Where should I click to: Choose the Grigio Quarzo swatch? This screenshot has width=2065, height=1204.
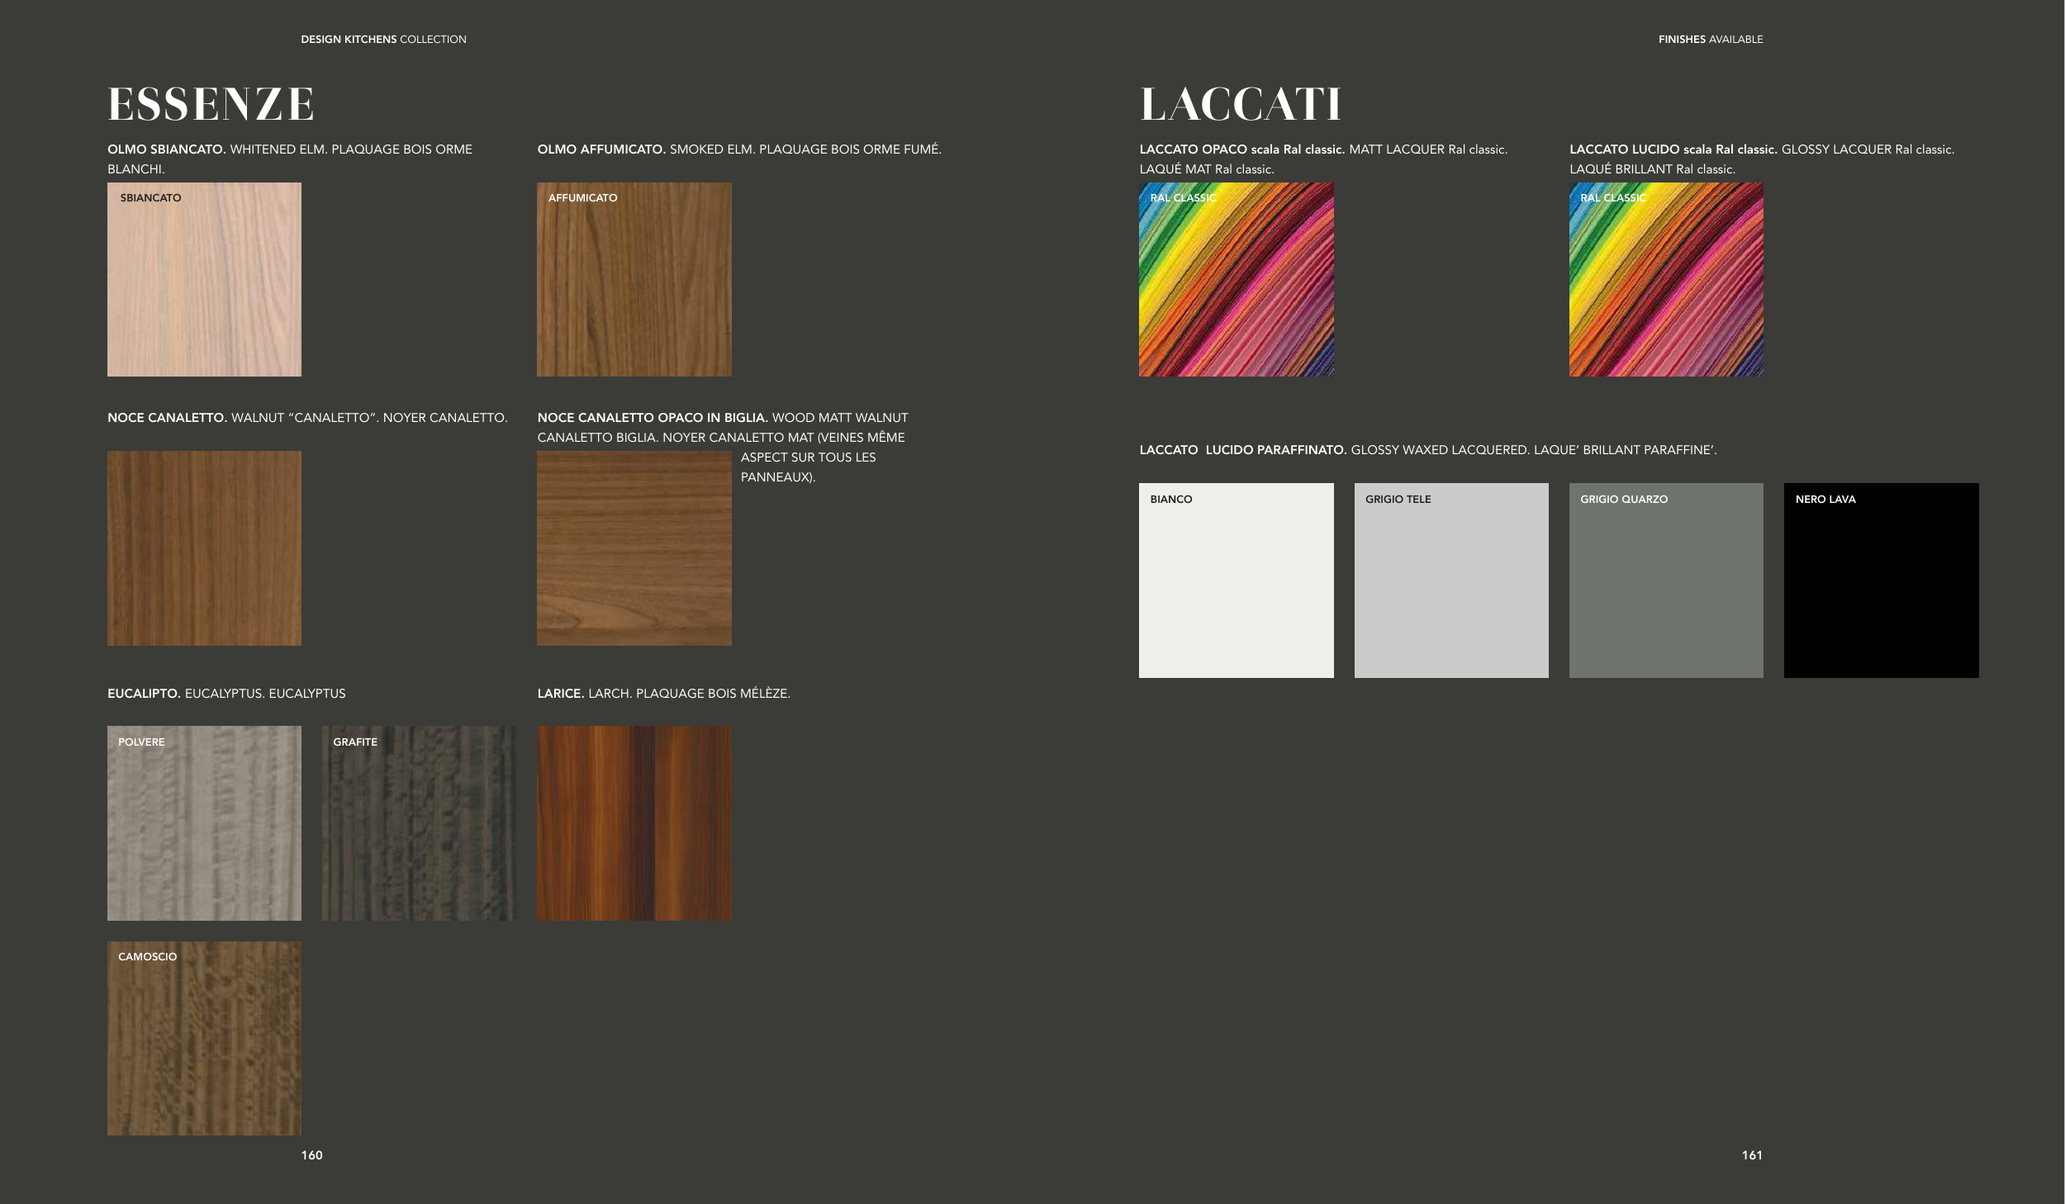(1666, 580)
